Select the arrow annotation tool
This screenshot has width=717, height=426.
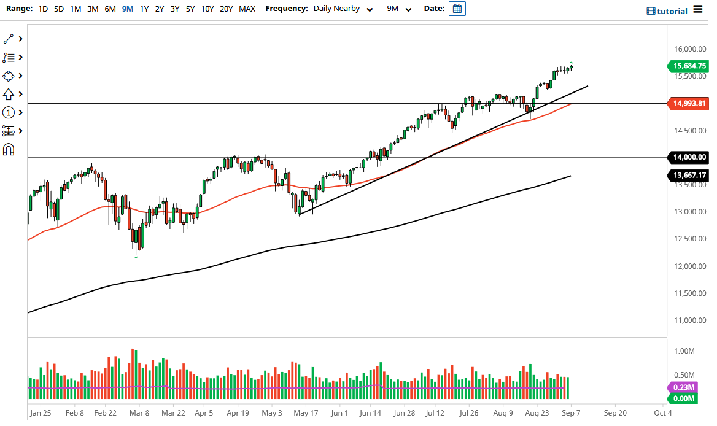[x=9, y=94]
